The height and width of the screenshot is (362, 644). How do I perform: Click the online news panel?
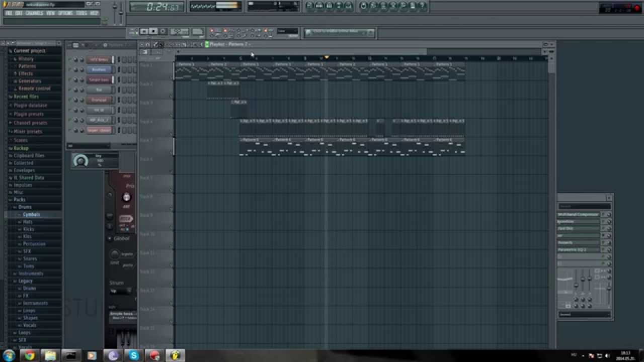[x=340, y=33]
